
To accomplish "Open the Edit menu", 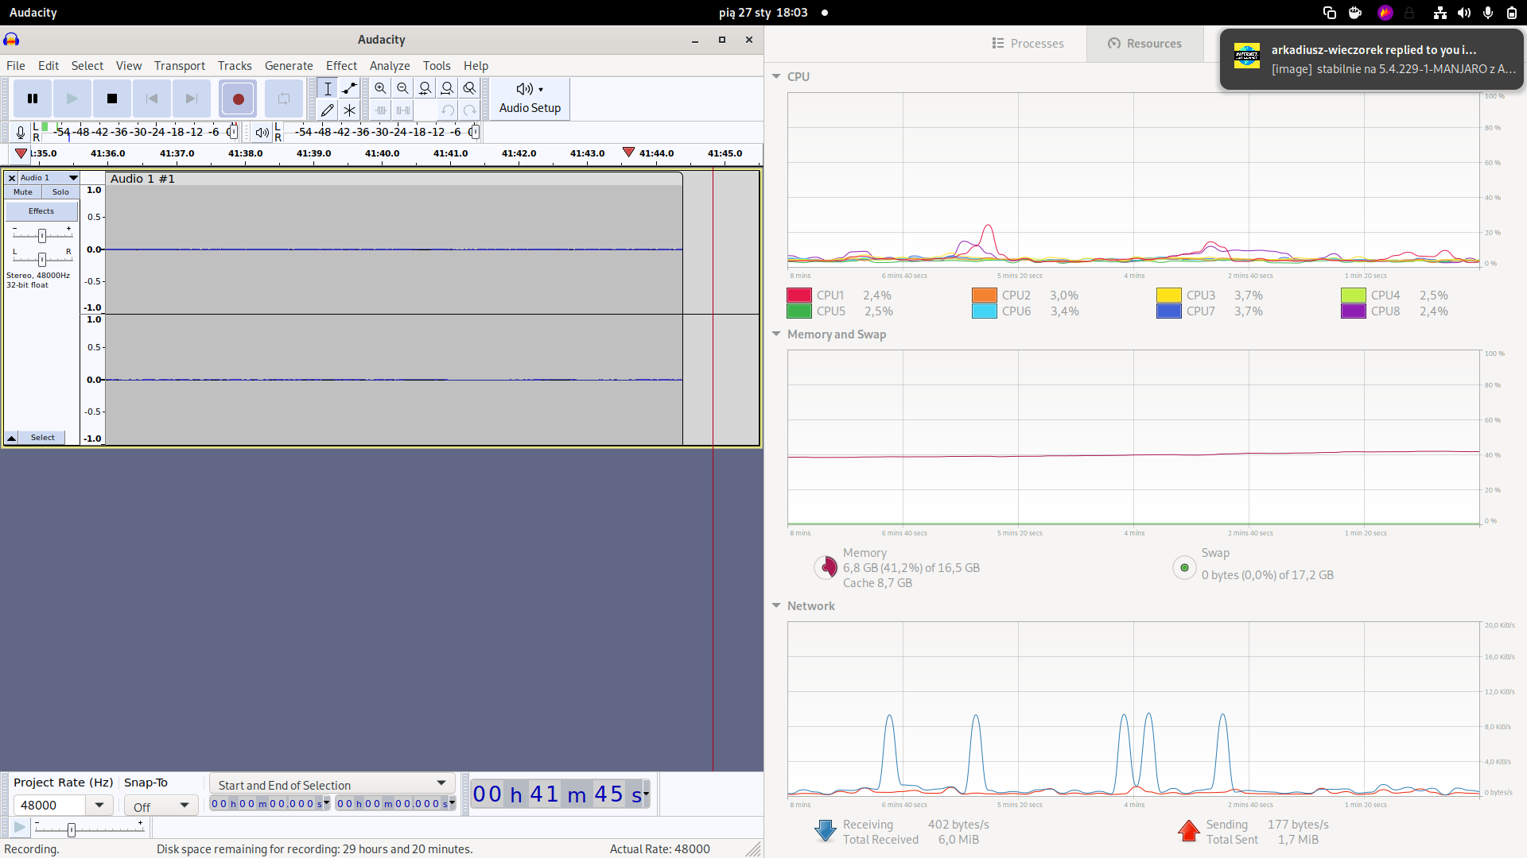I will pyautogui.click(x=49, y=66).
